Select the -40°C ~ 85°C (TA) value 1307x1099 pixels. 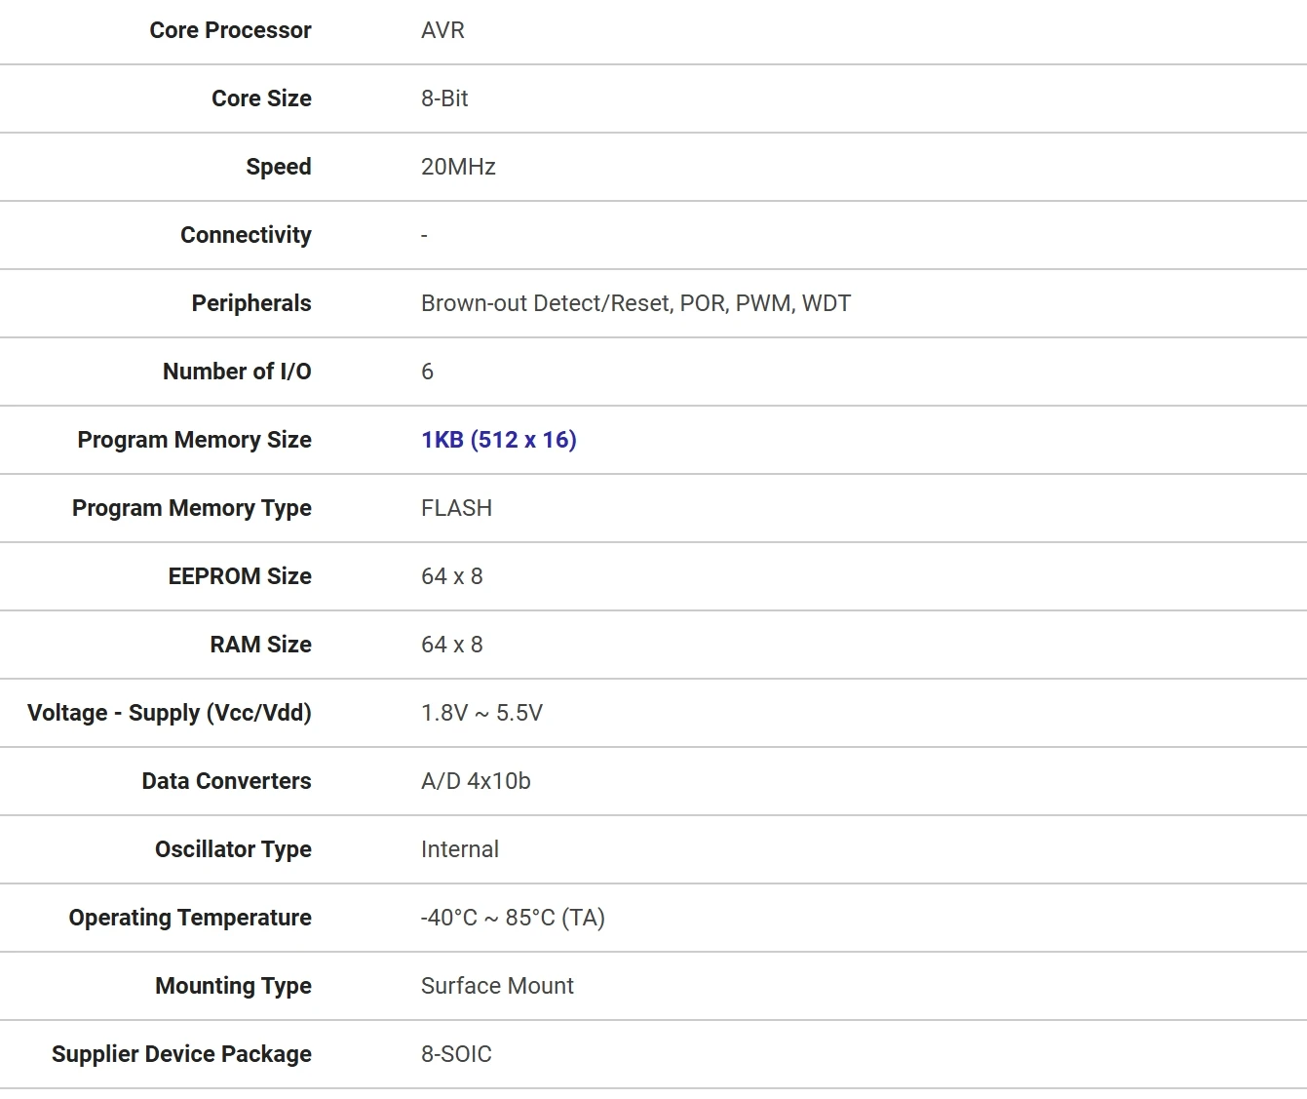pos(513,918)
